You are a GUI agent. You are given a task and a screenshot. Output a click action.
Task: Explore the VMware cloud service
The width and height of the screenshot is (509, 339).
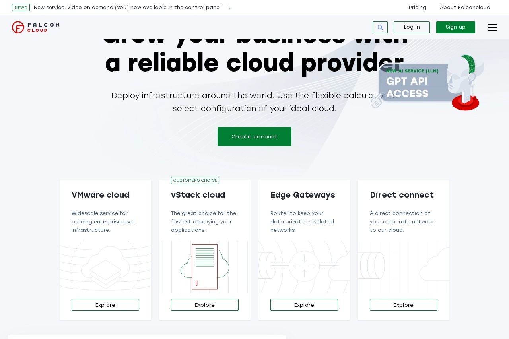[x=105, y=305]
